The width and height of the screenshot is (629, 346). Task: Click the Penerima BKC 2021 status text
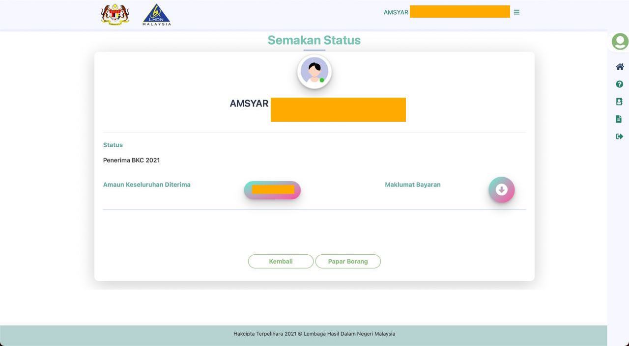coord(131,160)
